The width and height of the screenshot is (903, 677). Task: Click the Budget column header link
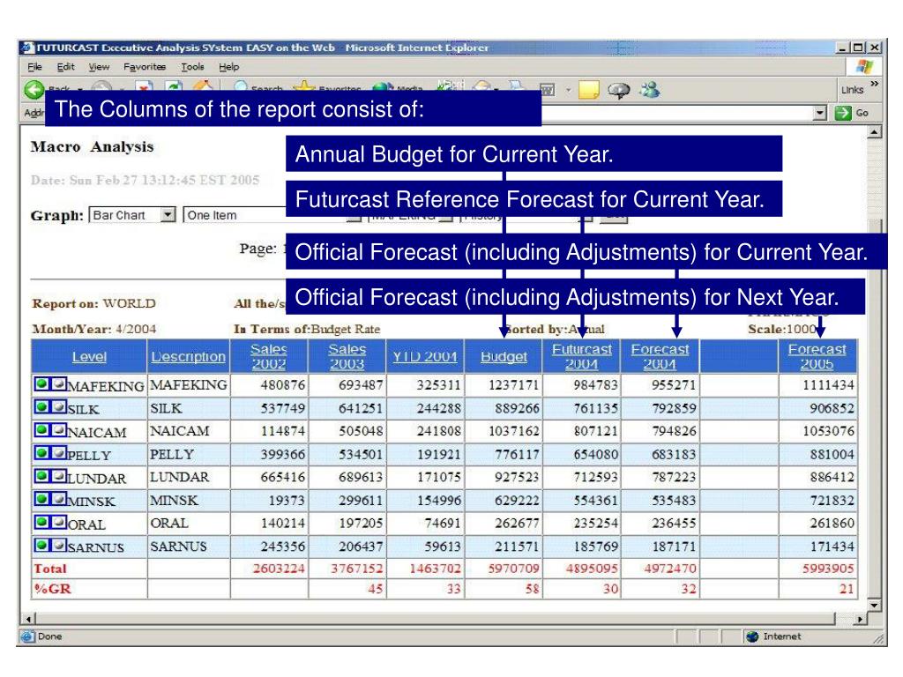[504, 356]
